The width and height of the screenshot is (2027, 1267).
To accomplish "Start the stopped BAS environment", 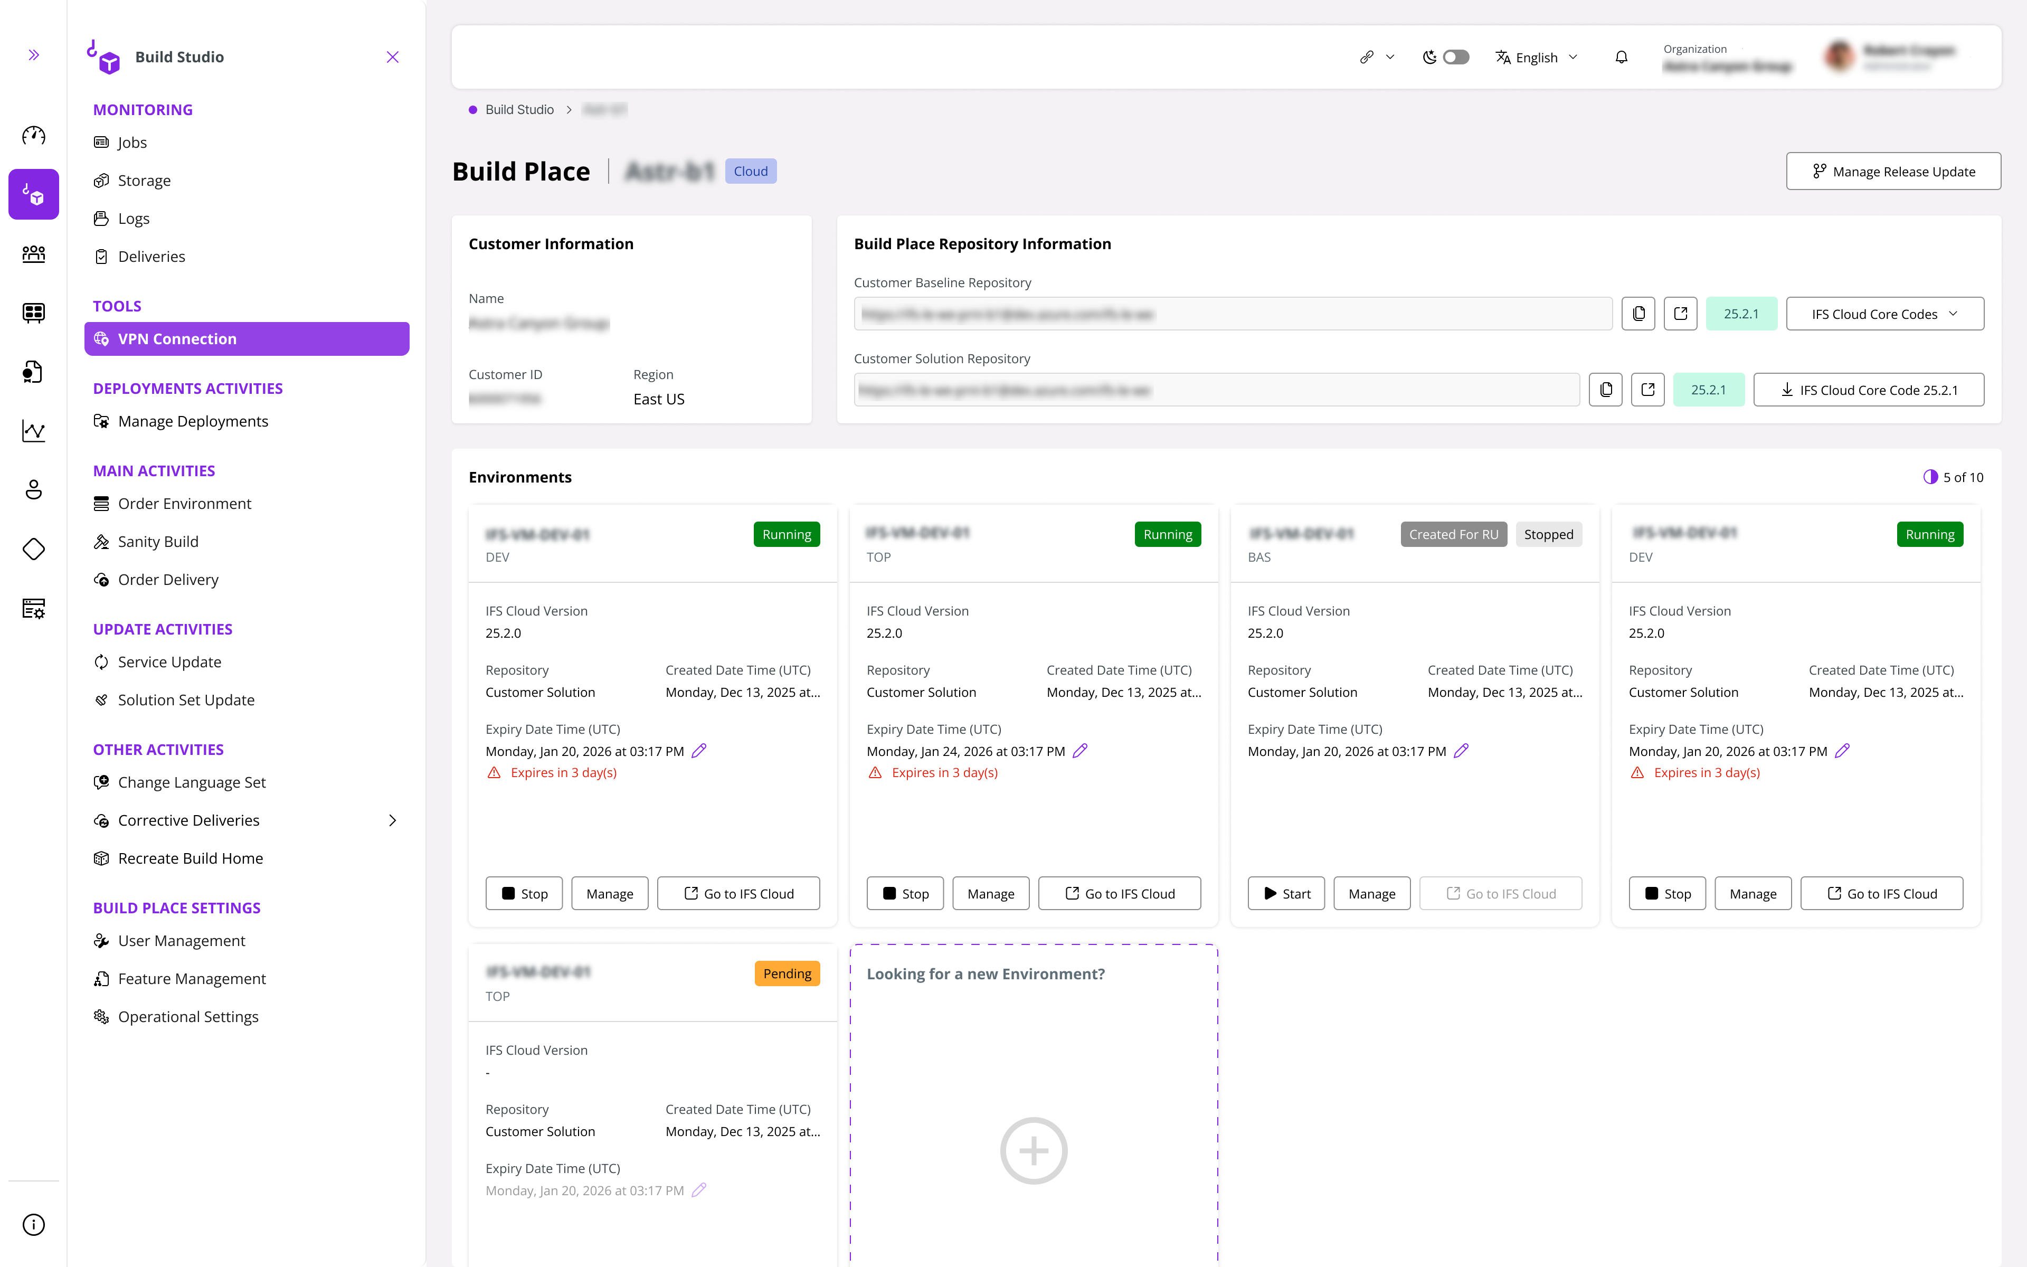I will pos(1286,893).
